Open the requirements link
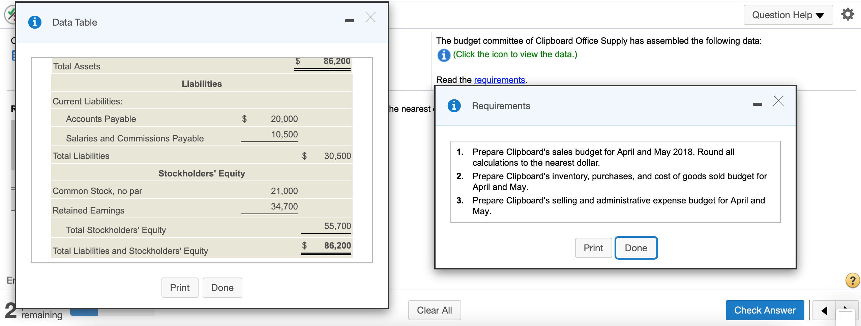 point(500,80)
